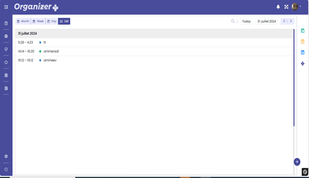The height and width of the screenshot is (178, 309).
Task: Open the amineev event
Action: click(x=50, y=60)
